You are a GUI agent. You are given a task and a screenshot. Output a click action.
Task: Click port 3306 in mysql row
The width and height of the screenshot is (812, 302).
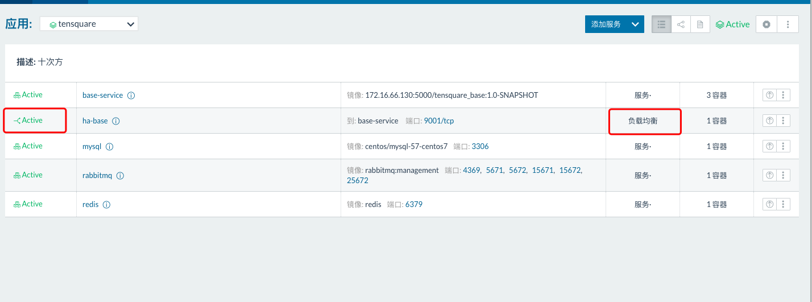[x=480, y=146]
